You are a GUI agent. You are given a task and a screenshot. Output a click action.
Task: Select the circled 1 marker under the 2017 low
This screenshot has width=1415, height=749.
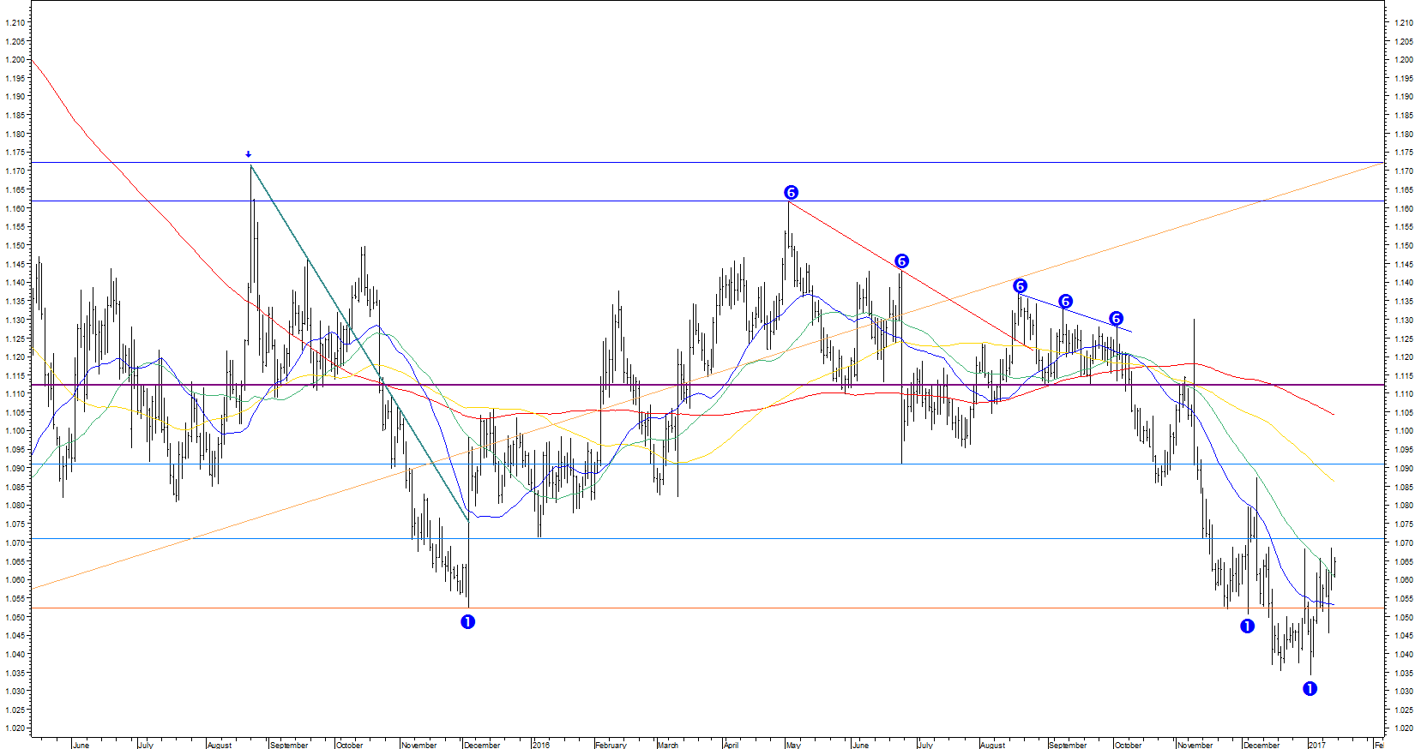1310,688
